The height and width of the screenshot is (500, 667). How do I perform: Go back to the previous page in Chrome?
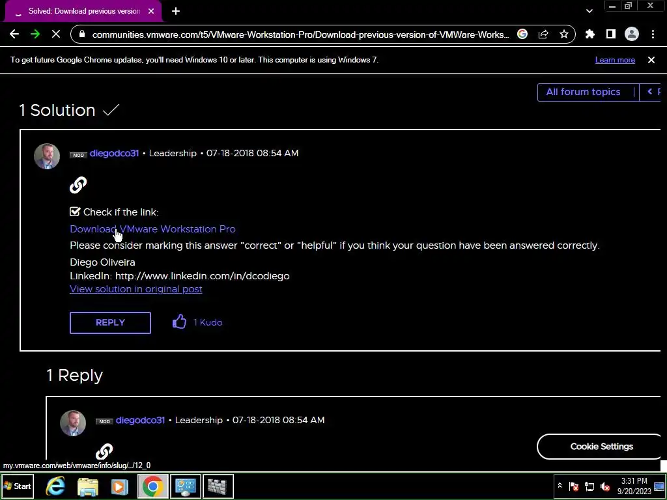[x=14, y=35]
